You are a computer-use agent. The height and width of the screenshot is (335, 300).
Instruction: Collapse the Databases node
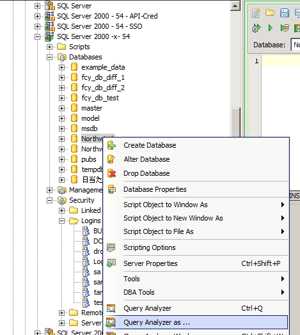50,57
